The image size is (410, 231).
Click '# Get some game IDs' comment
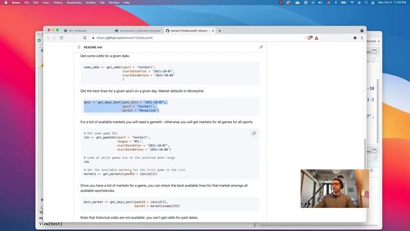[101, 133]
